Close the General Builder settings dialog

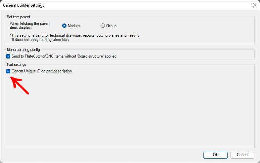(254, 5)
